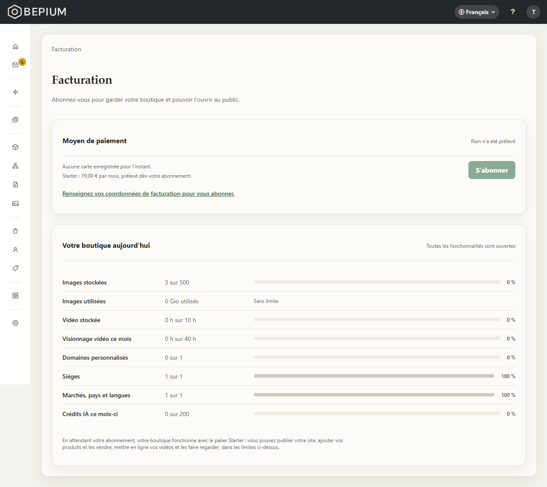Click the Images stockées progress bar

377,282
